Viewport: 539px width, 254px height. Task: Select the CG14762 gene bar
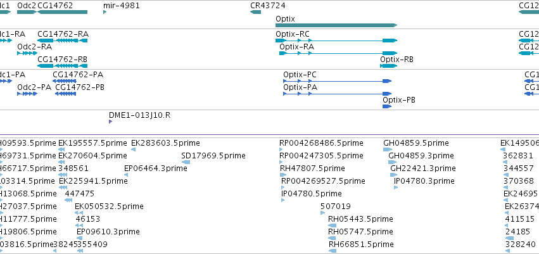pos(62,13)
